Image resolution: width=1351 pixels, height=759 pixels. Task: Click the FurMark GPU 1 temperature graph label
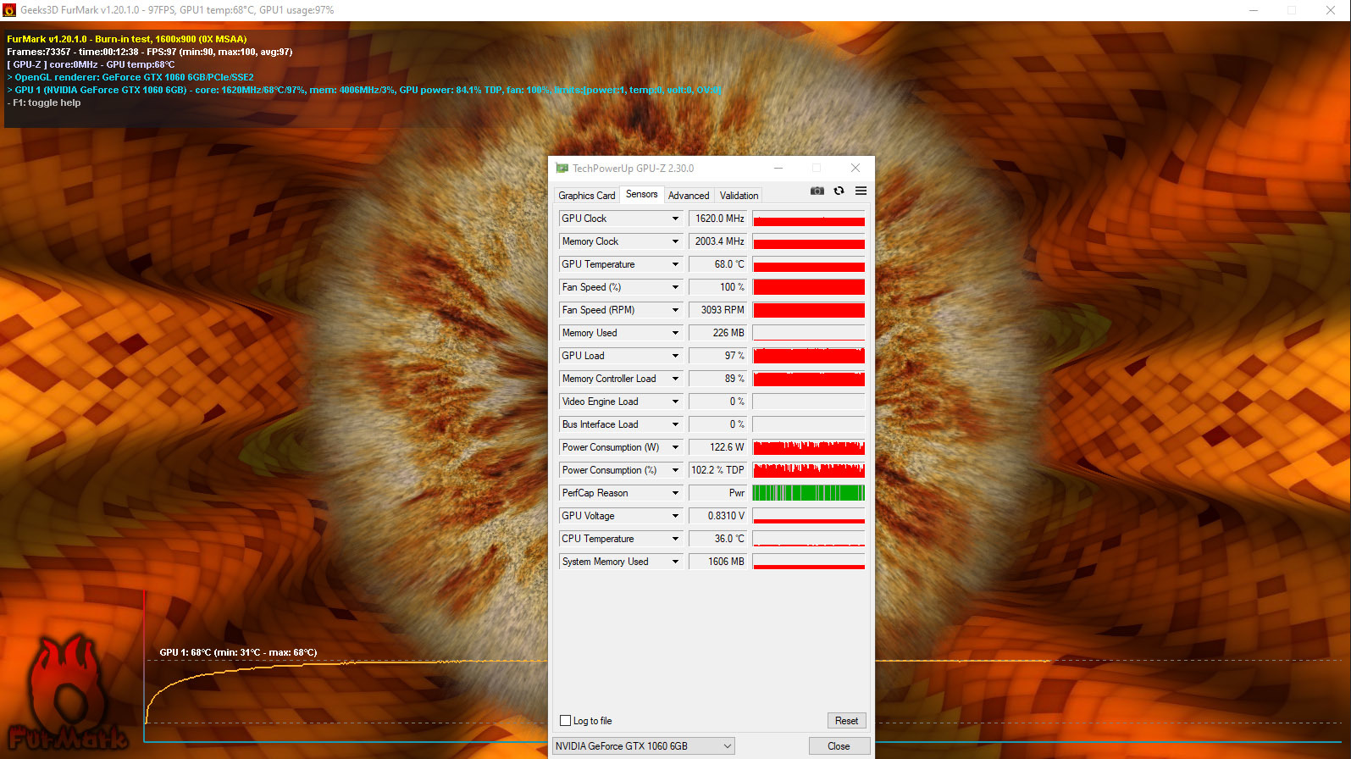238,652
